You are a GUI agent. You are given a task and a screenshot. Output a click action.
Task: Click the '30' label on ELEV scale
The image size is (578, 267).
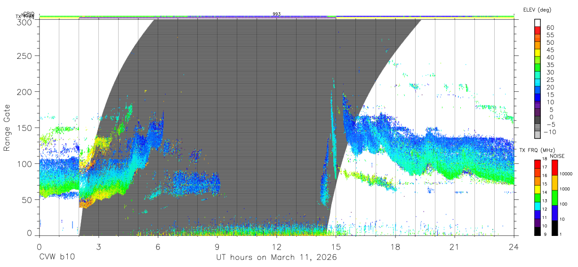(x=550, y=72)
